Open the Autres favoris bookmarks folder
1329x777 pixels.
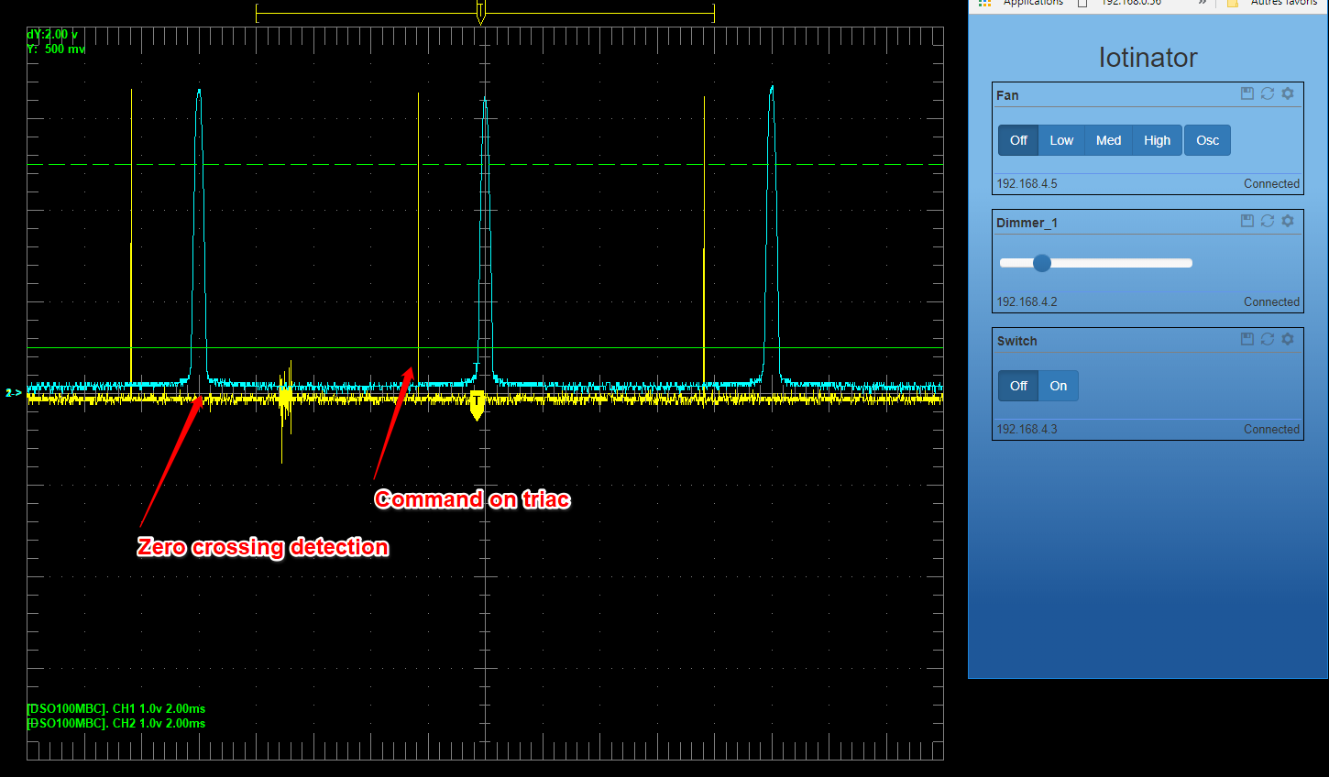point(1272,3)
